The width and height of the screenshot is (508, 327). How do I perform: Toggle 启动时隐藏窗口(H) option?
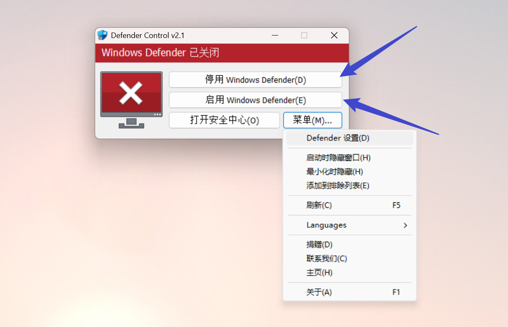(x=350, y=158)
